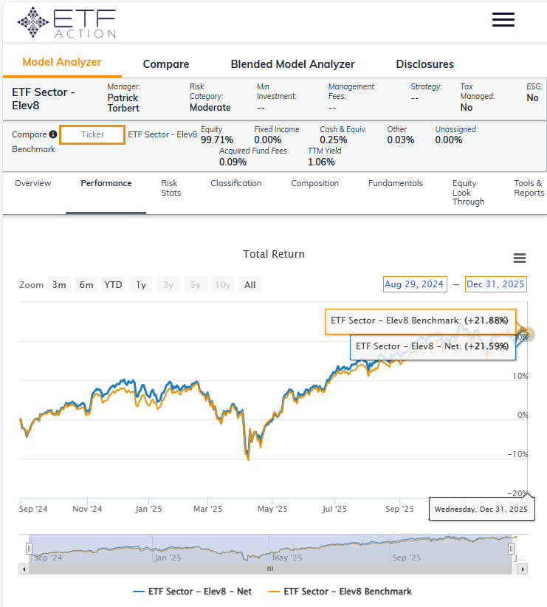The image size is (547, 607).
Task: Set zoom range to 3m
Action: (x=59, y=285)
